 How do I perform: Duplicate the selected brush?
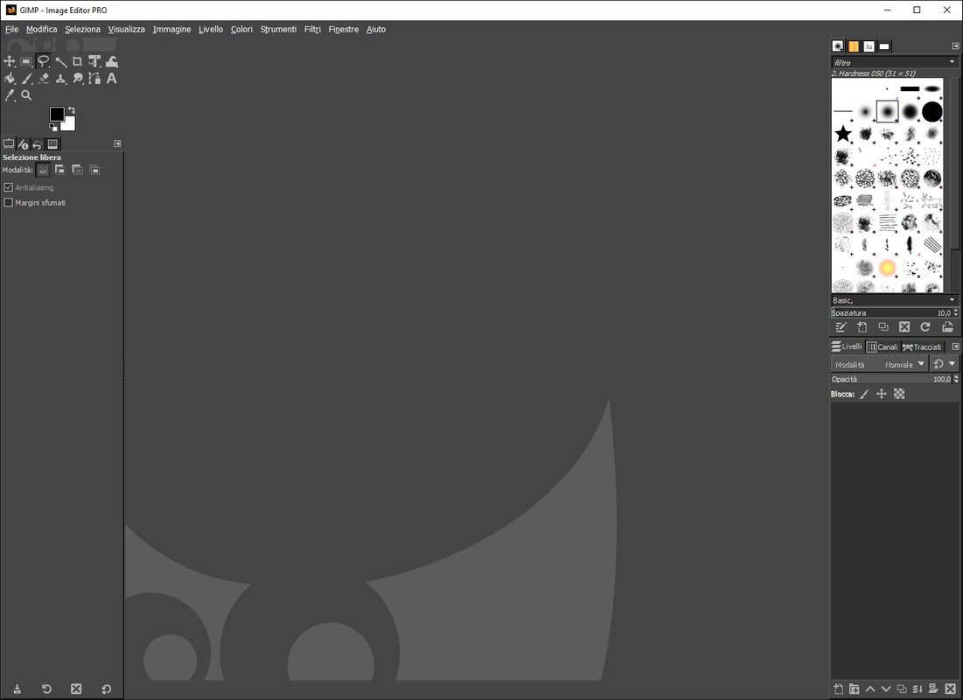tap(883, 327)
